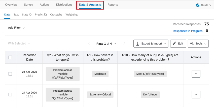214x107 pixels.
Task: Open the Survey tab
Action: pos(28,5)
